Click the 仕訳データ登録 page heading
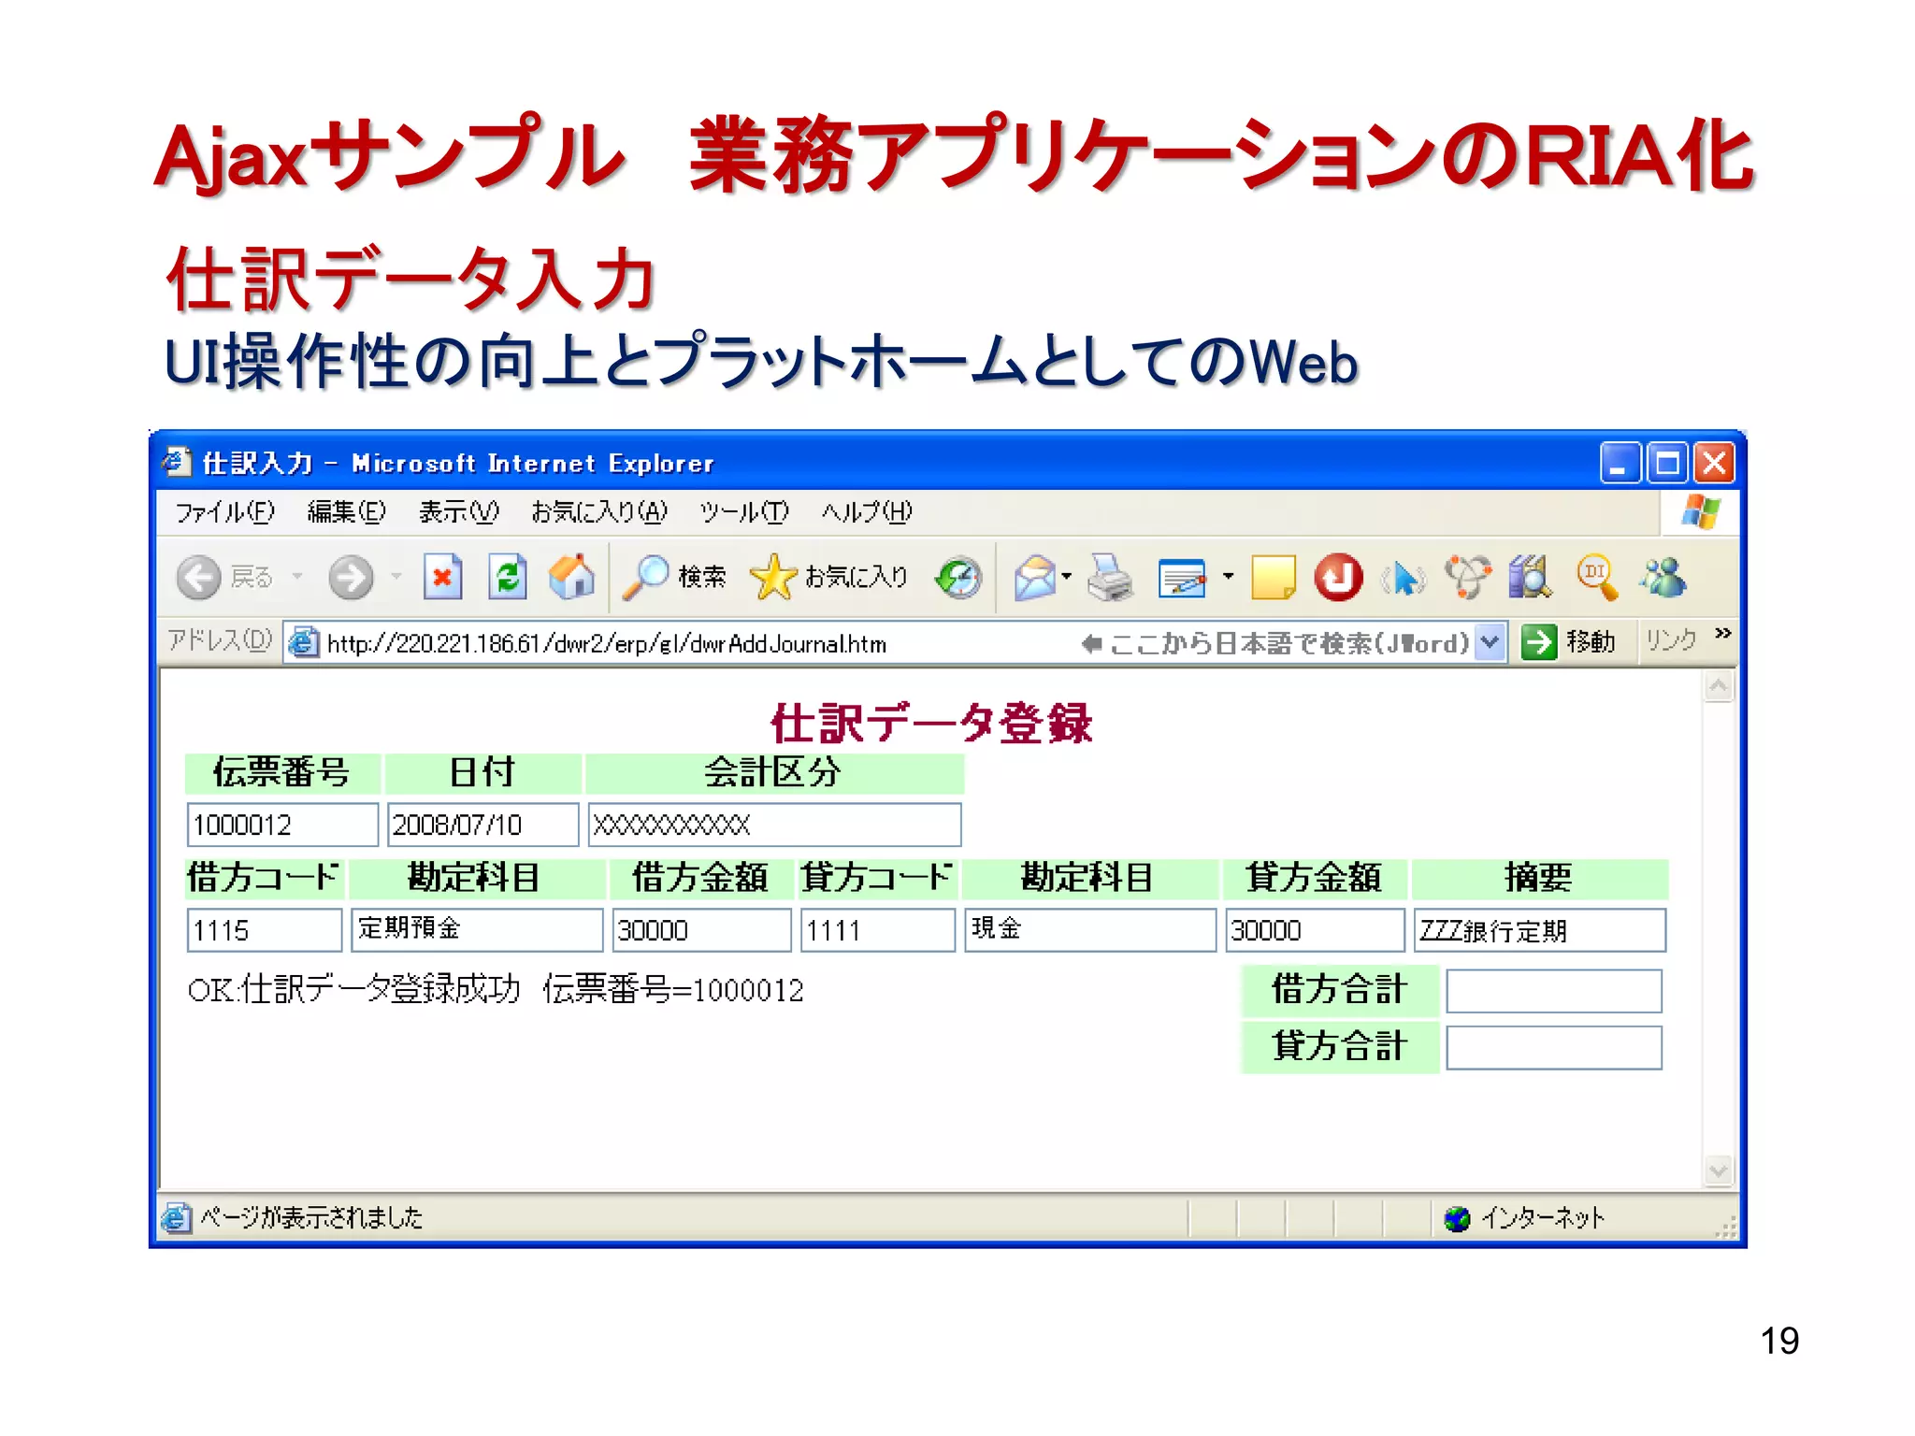This screenshot has width=1915, height=1436. pos(931,724)
